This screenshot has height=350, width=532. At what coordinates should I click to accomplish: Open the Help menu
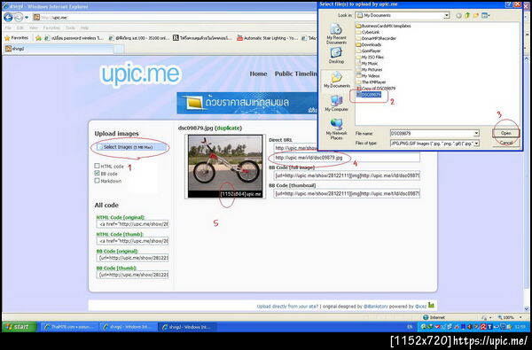[x=84, y=27]
